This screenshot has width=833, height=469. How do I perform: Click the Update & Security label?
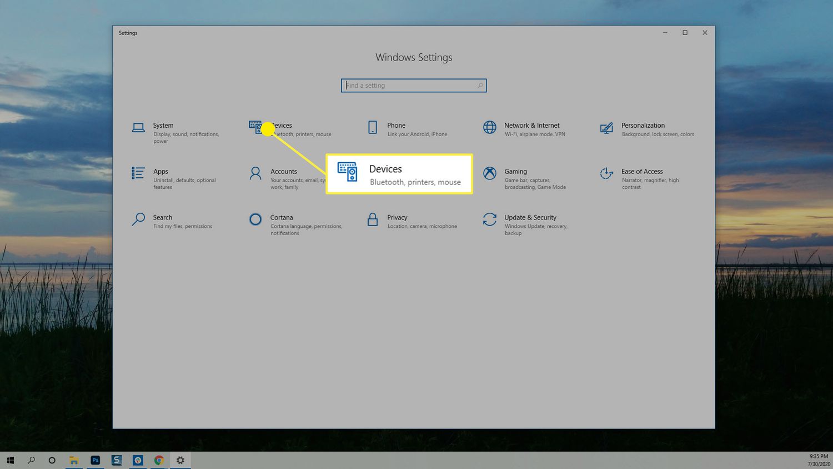pos(530,217)
